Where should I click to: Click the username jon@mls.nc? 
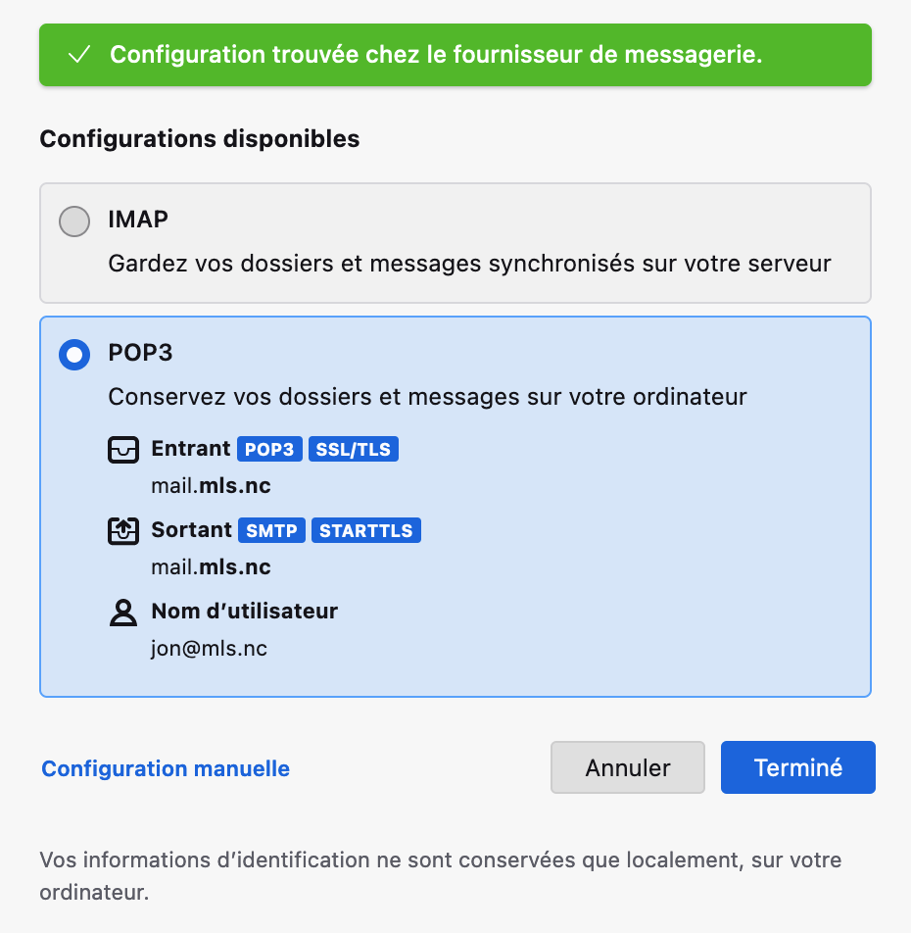pyautogui.click(x=209, y=648)
